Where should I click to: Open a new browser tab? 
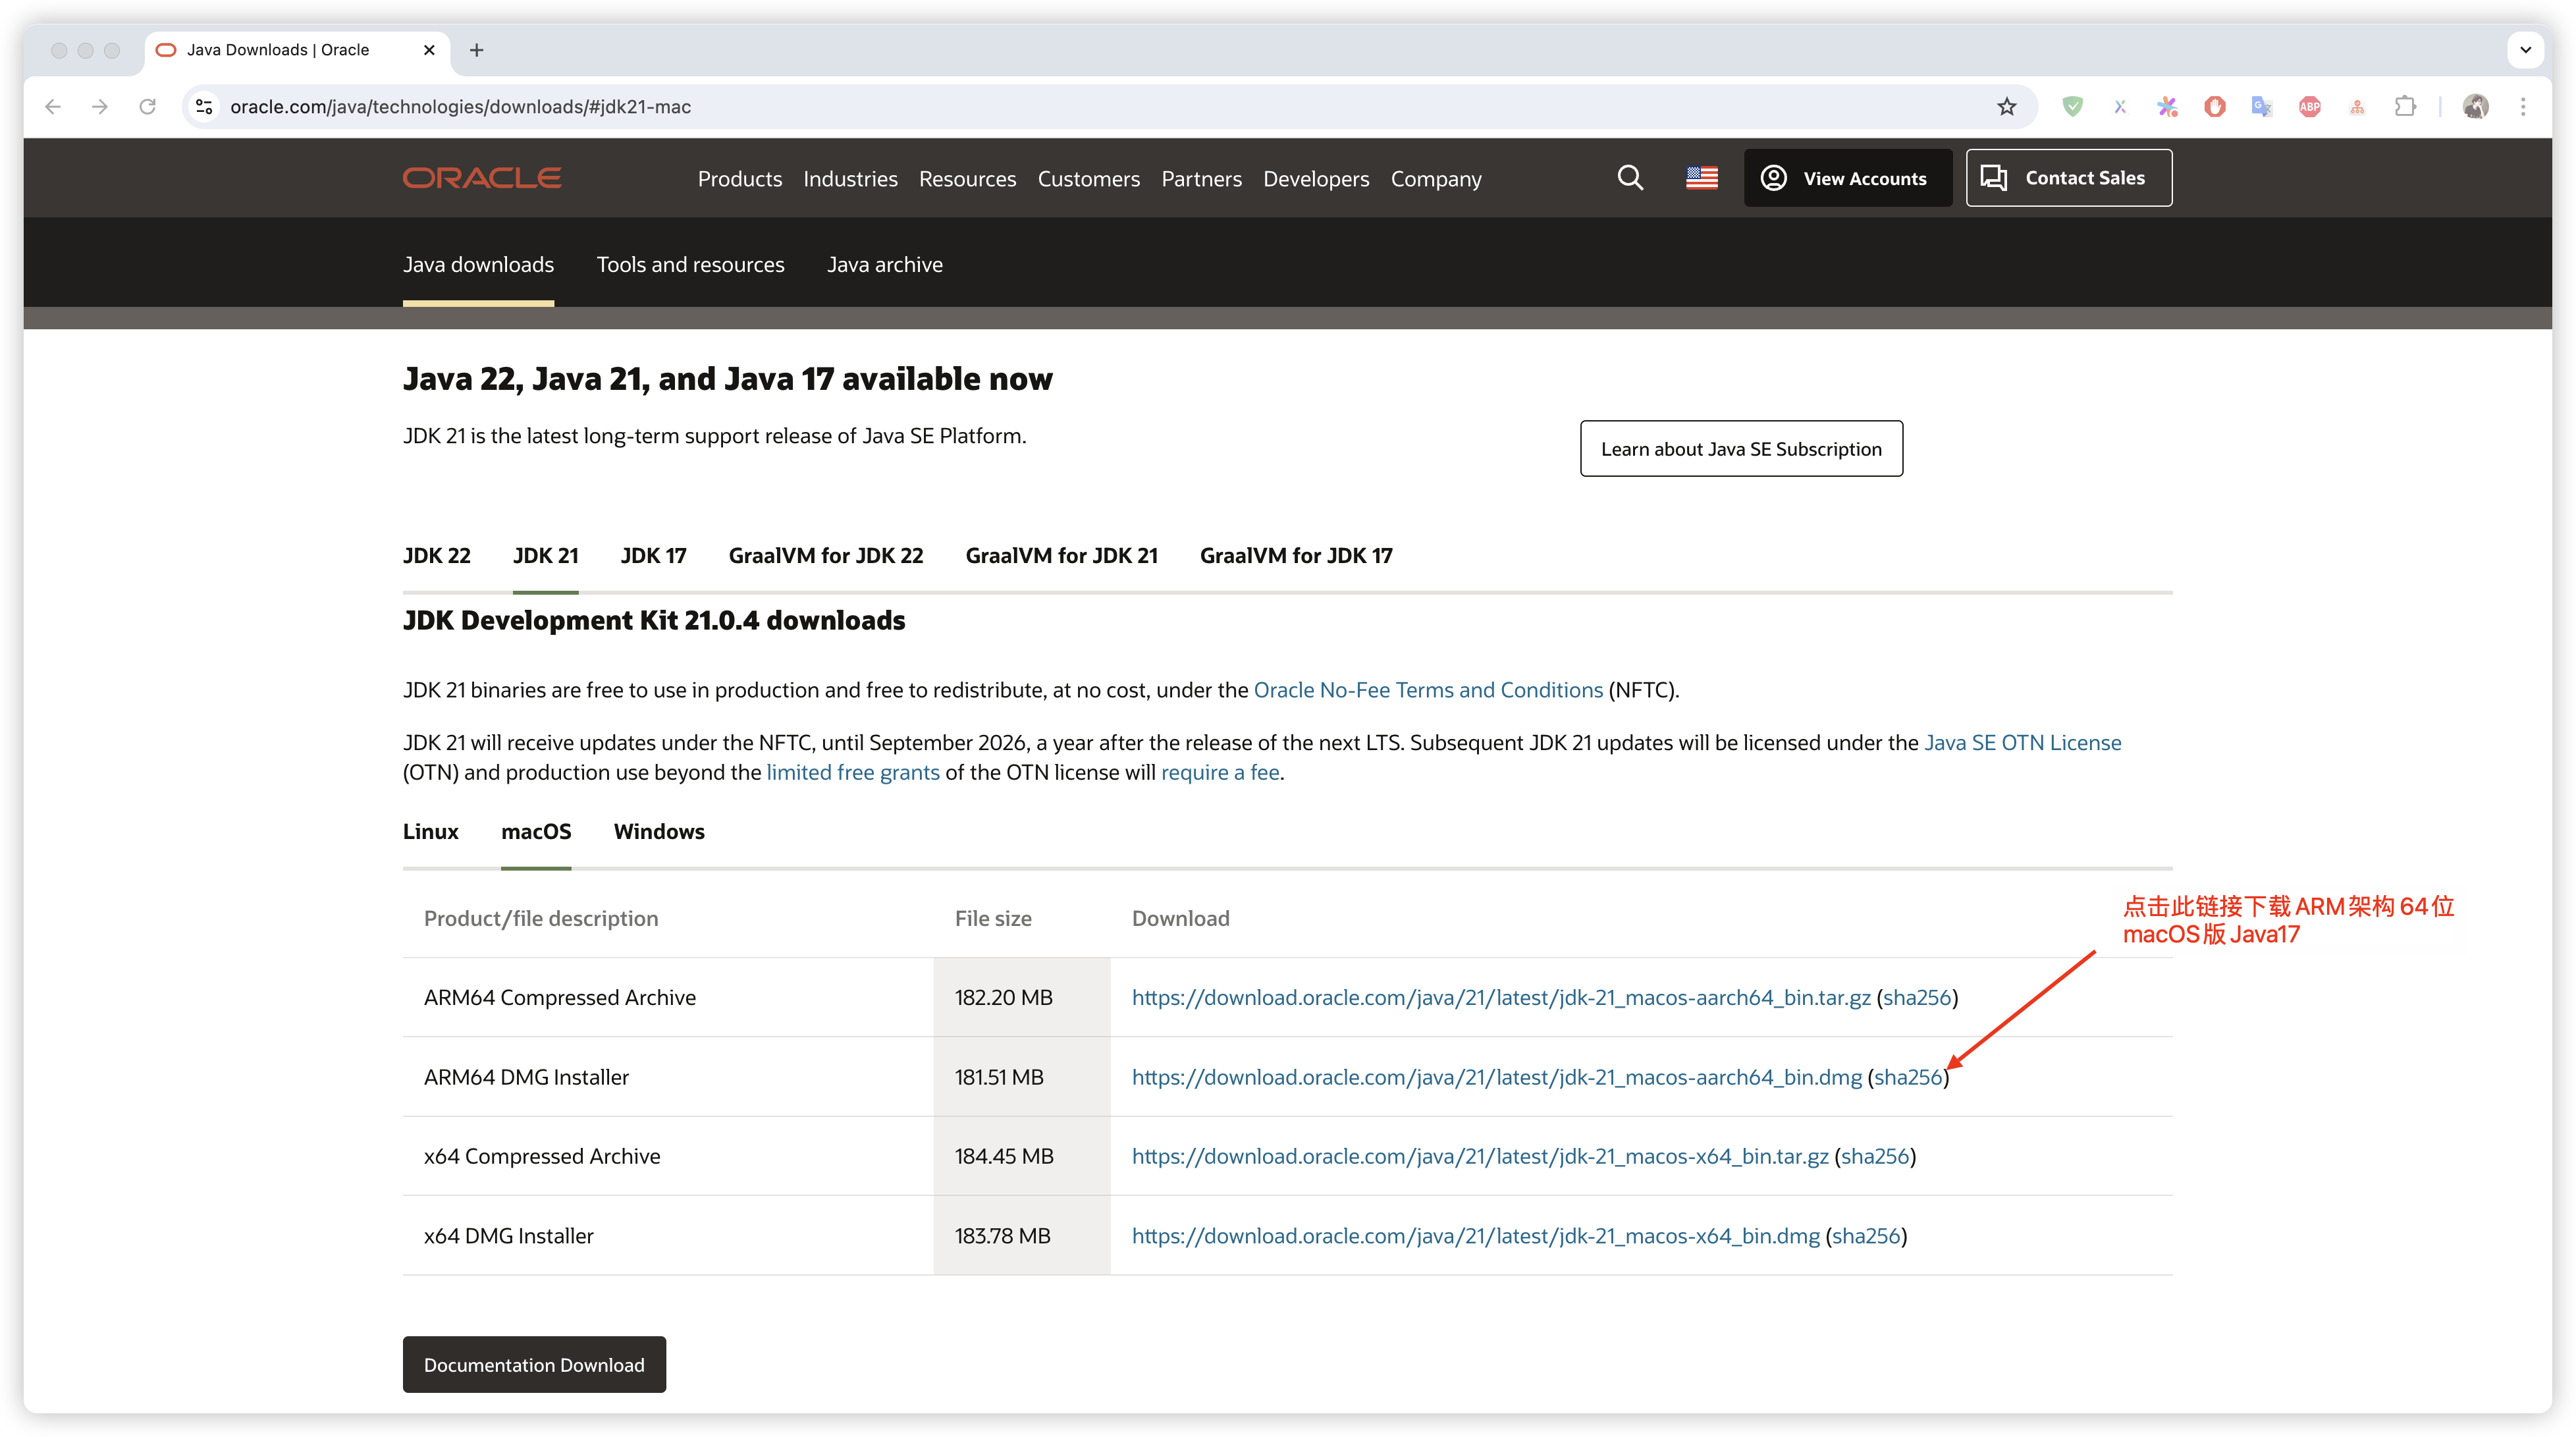point(477,50)
